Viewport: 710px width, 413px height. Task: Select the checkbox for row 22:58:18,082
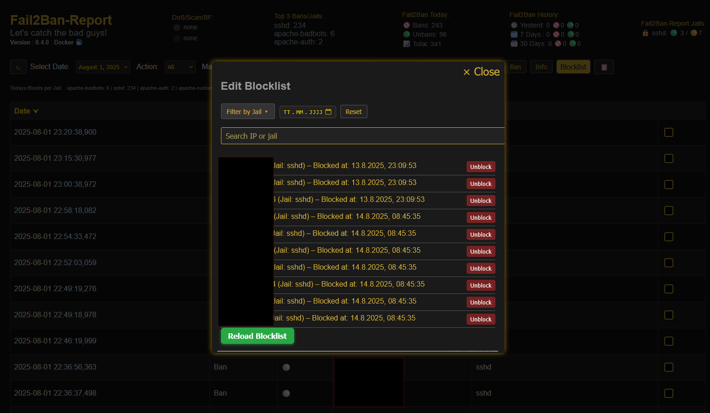point(669,211)
